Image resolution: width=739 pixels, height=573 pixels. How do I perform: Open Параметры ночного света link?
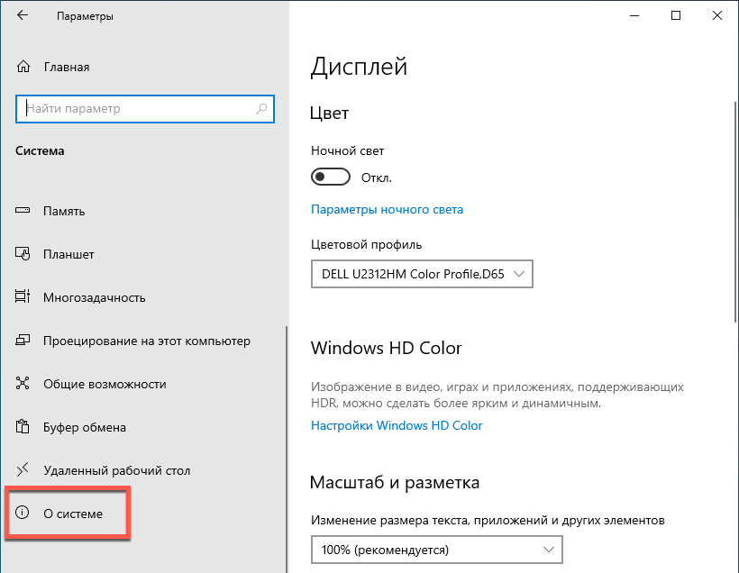(387, 209)
